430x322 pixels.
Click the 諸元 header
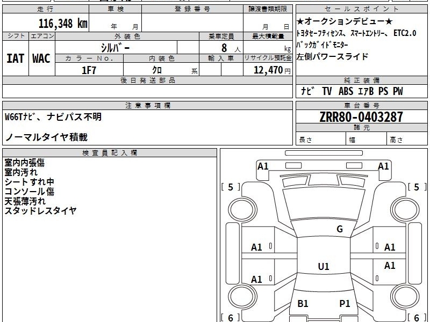pyautogui.click(x=361, y=128)
